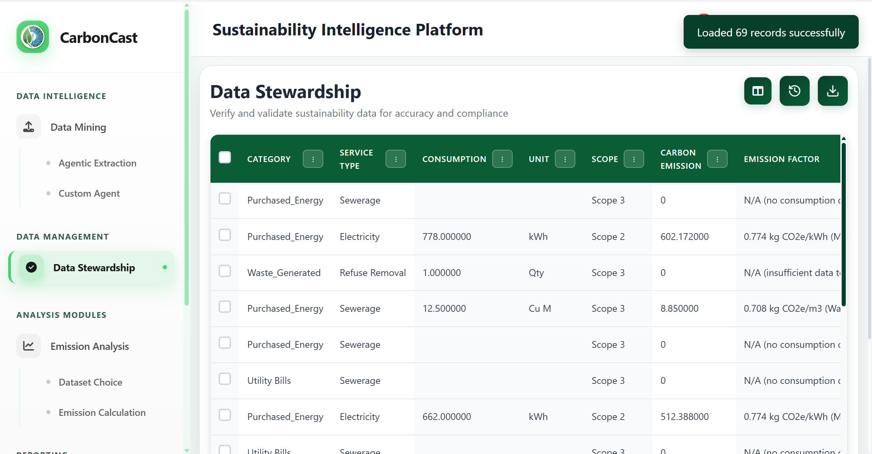This screenshot has width=872, height=454.
Task: Select the Waste_Generated Refuse Removal row checkbox
Action: pyautogui.click(x=225, y=271)
